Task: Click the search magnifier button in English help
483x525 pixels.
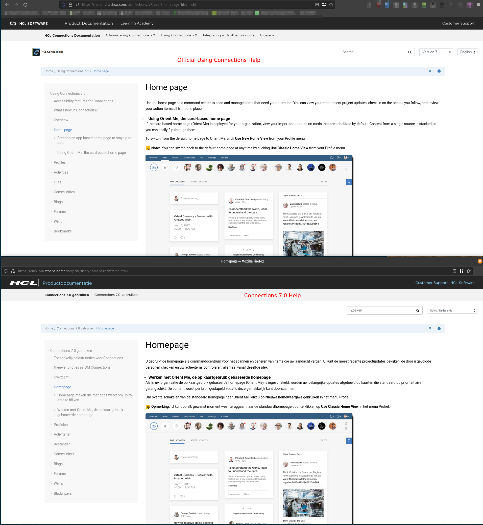Action: (x=409, y=52)
